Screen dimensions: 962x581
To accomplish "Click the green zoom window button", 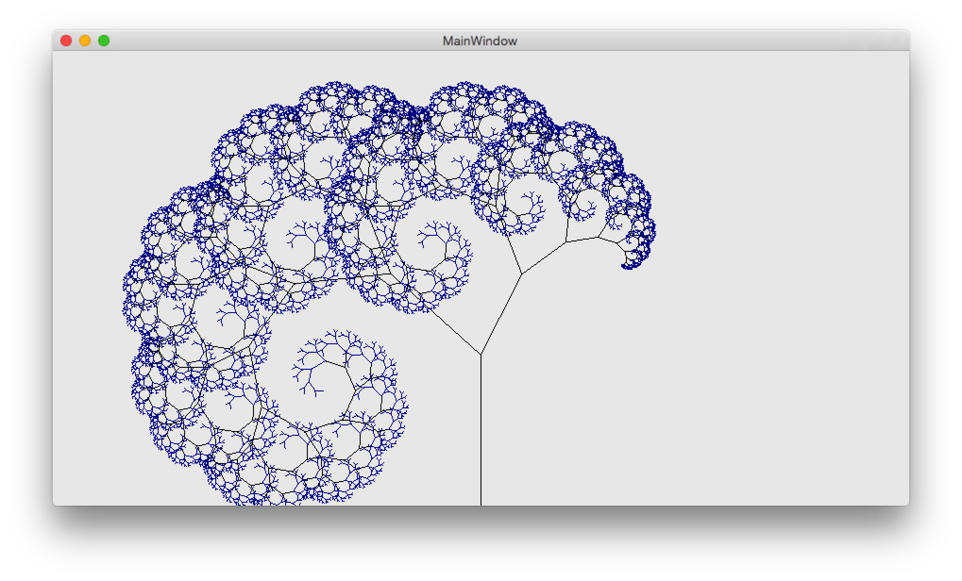I will point(104,41).
